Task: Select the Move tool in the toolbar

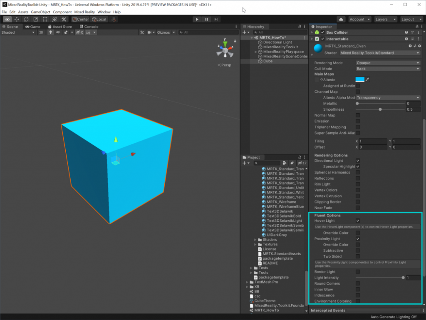Action: click(17, 19)
